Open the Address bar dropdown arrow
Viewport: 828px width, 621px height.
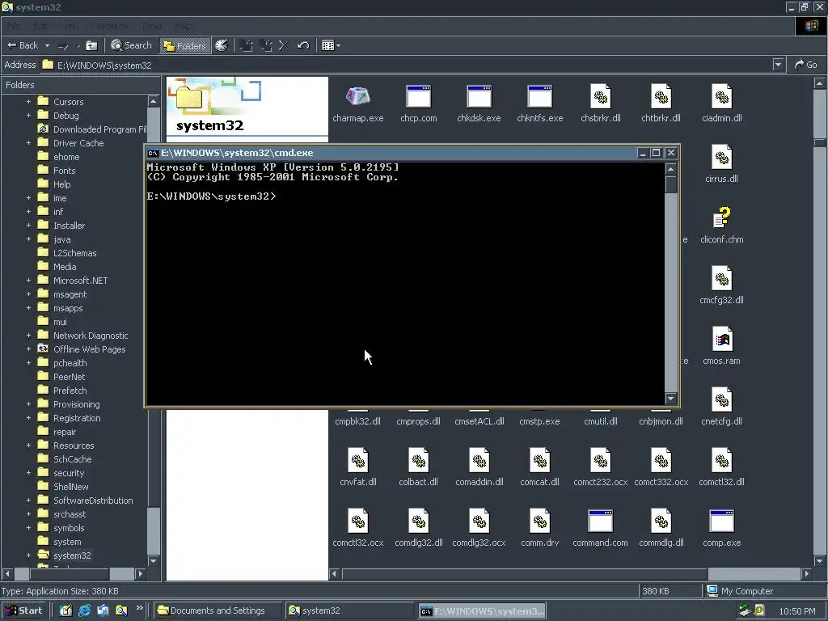[778, 65]
